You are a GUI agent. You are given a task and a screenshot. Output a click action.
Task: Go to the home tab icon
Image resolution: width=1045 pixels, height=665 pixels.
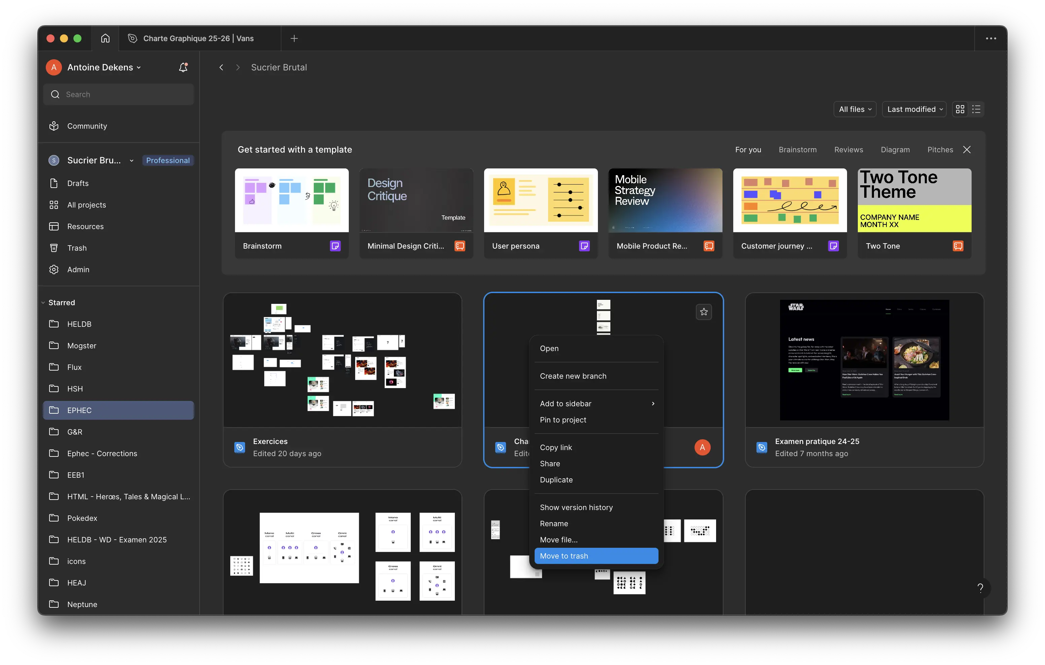[105, 38]
